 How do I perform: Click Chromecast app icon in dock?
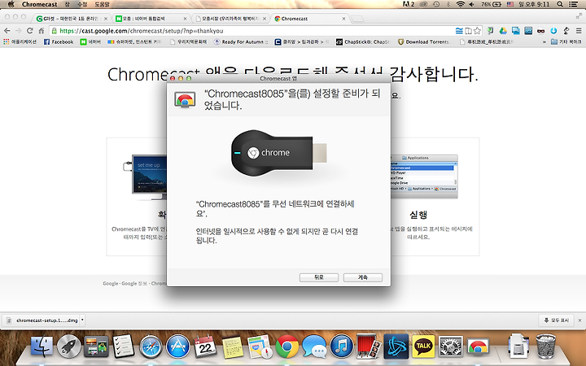coord(478,347)
